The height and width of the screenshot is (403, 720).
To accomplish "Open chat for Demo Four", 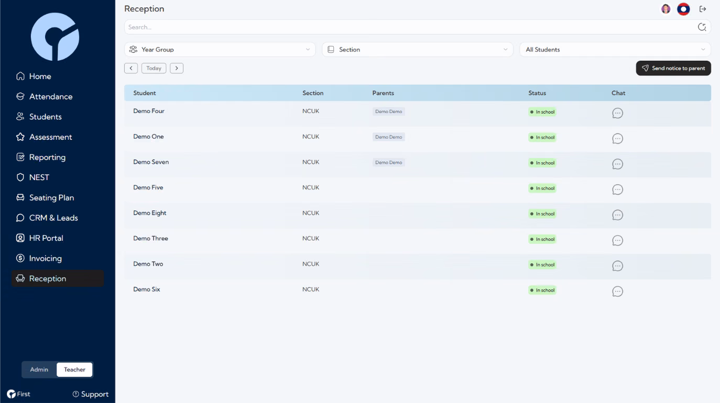I will coord(618,113).
